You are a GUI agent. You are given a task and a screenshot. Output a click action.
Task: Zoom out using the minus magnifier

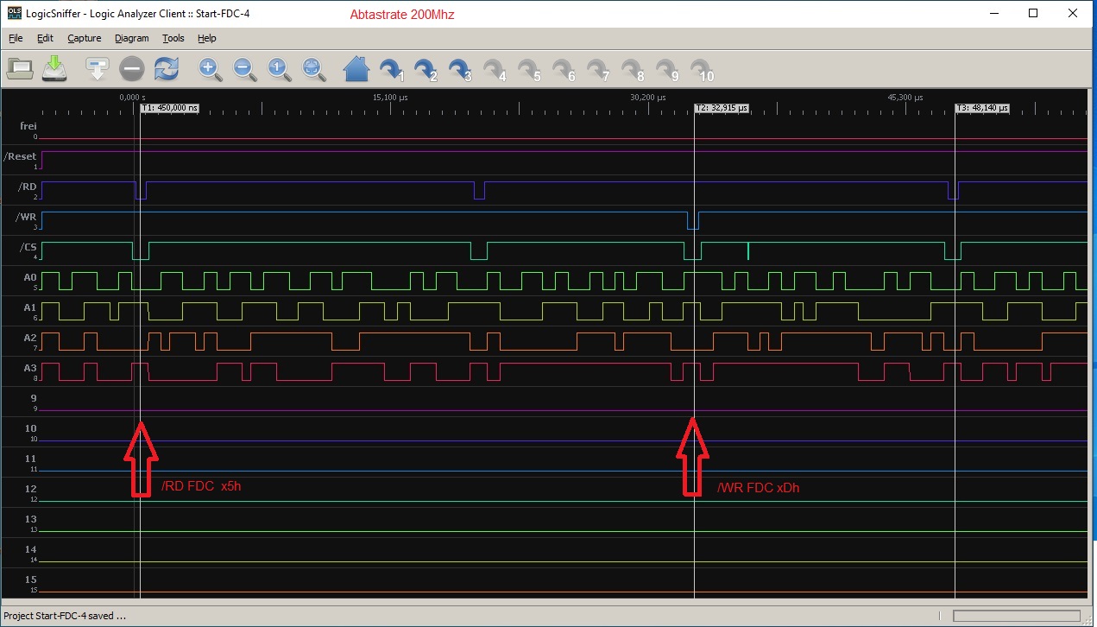244,68
